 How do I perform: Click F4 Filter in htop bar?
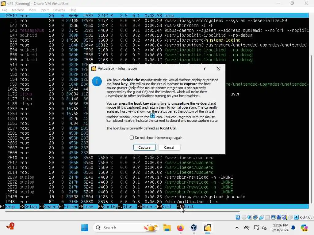tap(68, 207)
